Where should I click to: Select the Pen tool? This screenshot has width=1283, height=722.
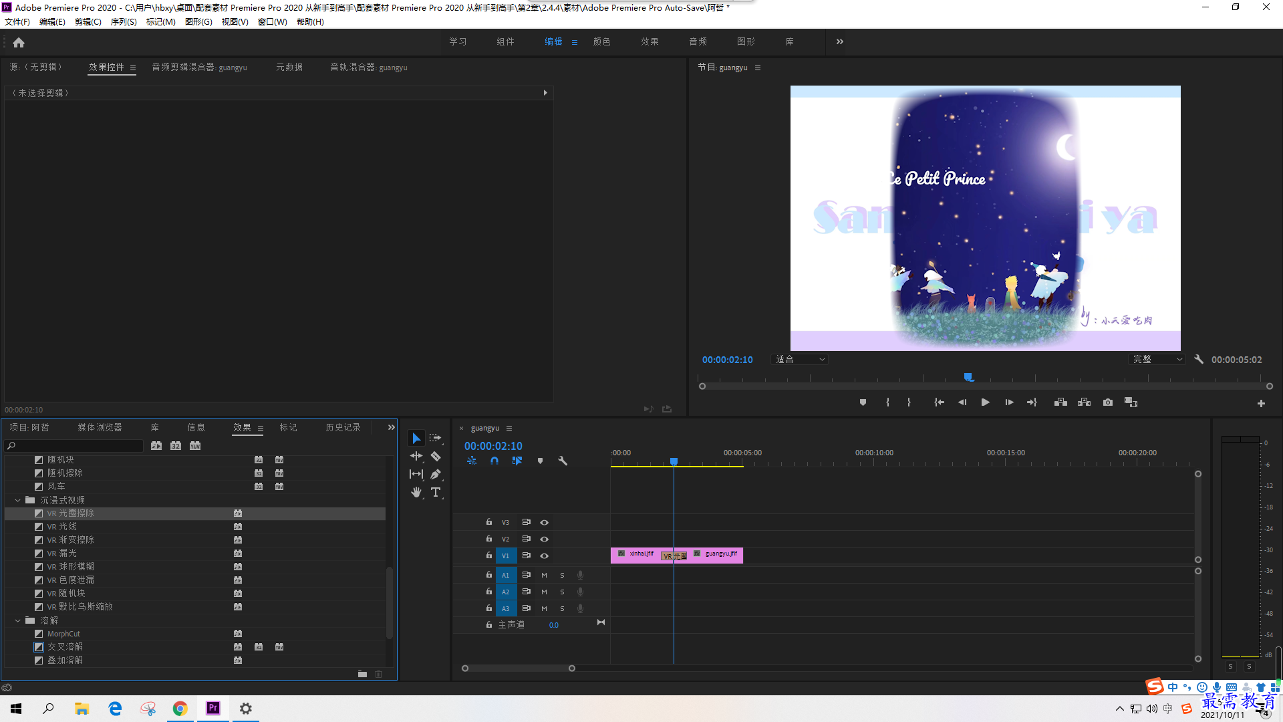436,474
